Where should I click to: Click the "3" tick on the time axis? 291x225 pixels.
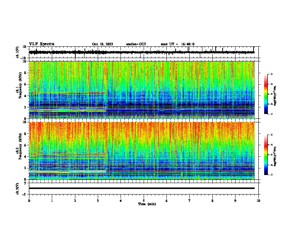(98, 201)
